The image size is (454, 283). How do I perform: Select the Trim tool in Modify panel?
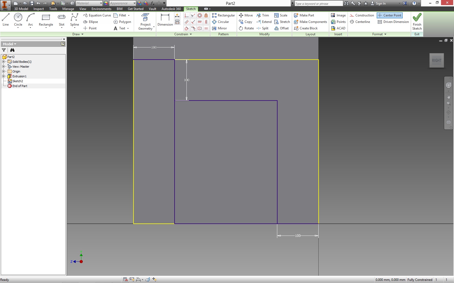coord(262,15)
